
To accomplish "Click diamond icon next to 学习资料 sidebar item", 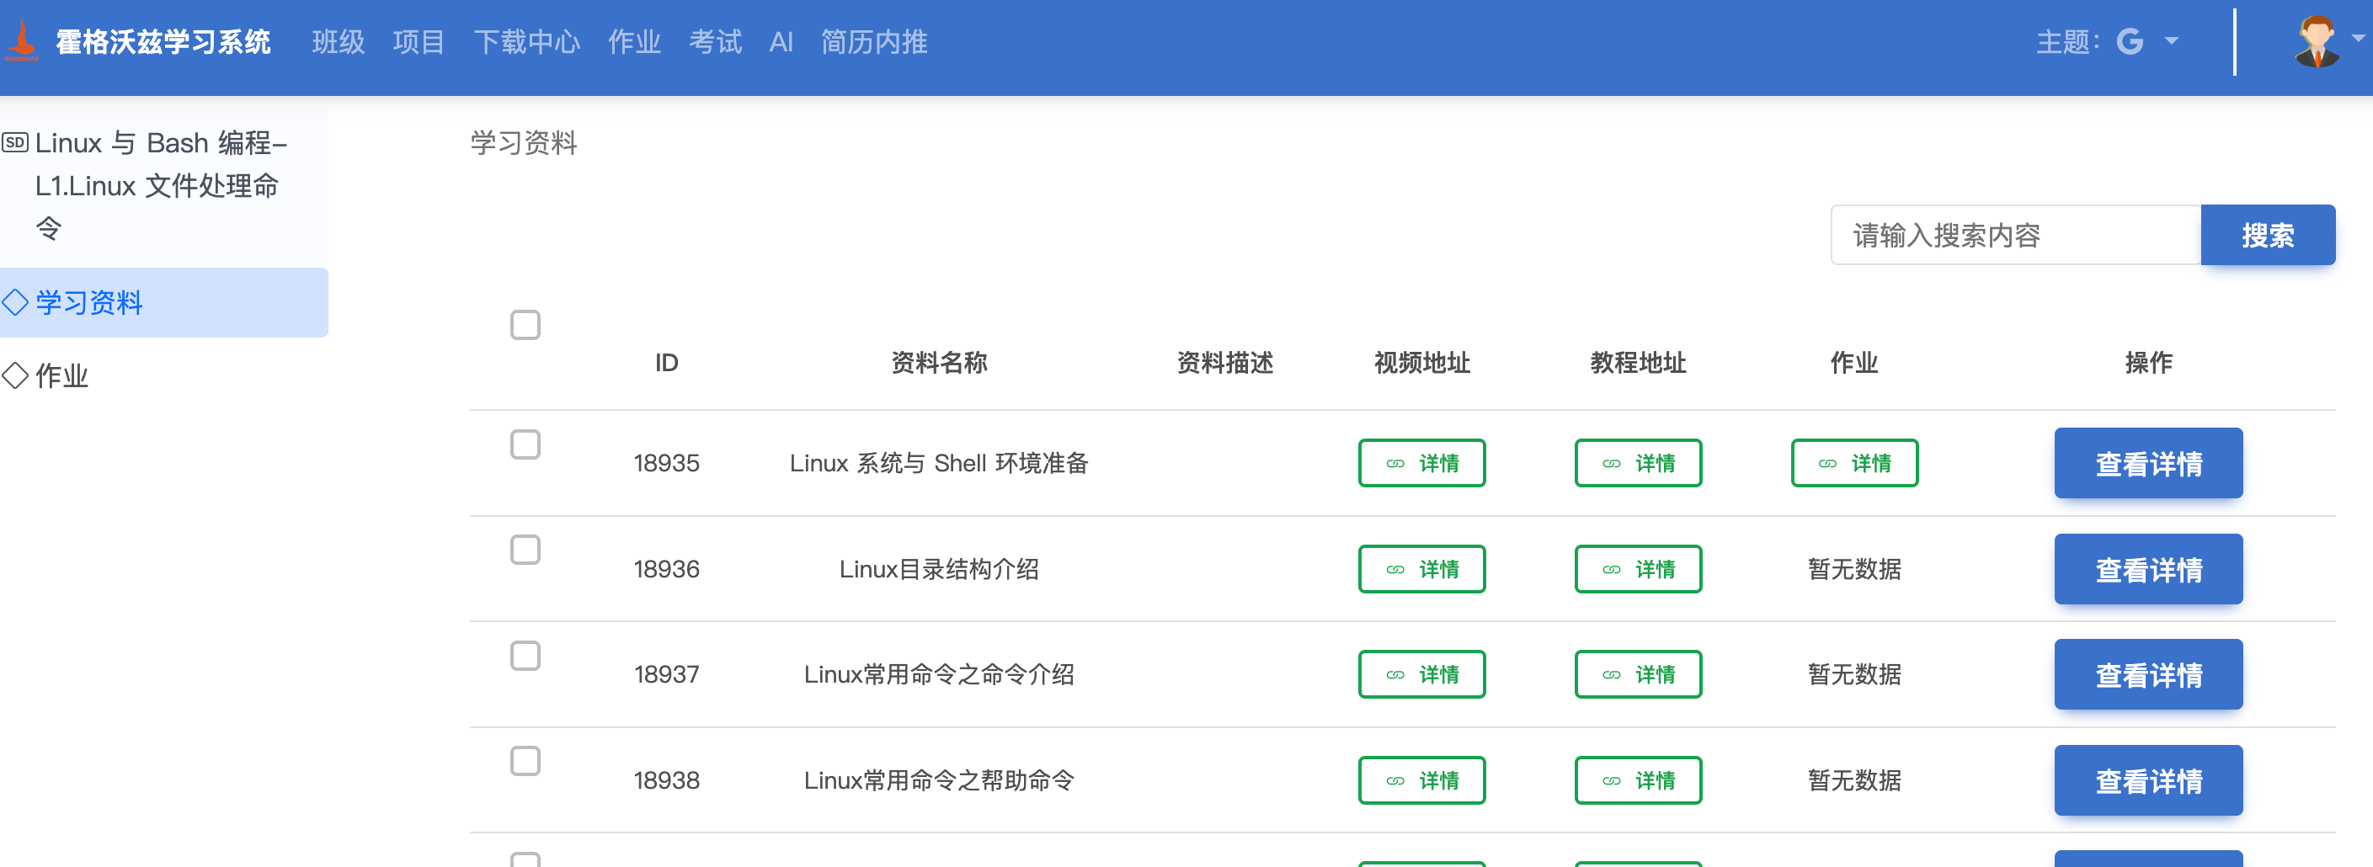I will pos(15,302).
